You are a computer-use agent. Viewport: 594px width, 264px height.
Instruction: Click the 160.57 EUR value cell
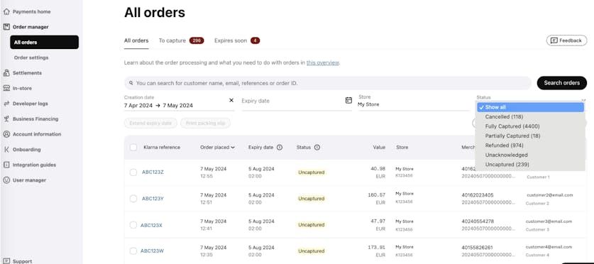coord(377,199)
